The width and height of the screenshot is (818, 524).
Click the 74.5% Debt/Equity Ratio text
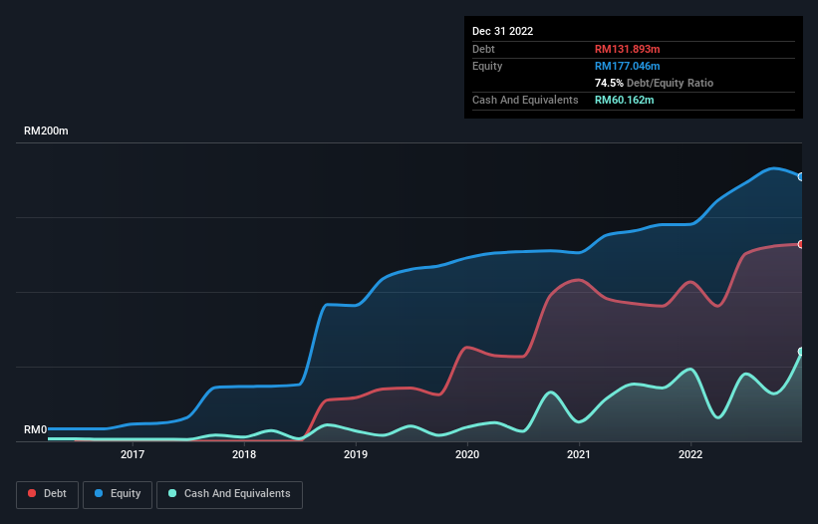pyautogui.click(x=655, y=83)
